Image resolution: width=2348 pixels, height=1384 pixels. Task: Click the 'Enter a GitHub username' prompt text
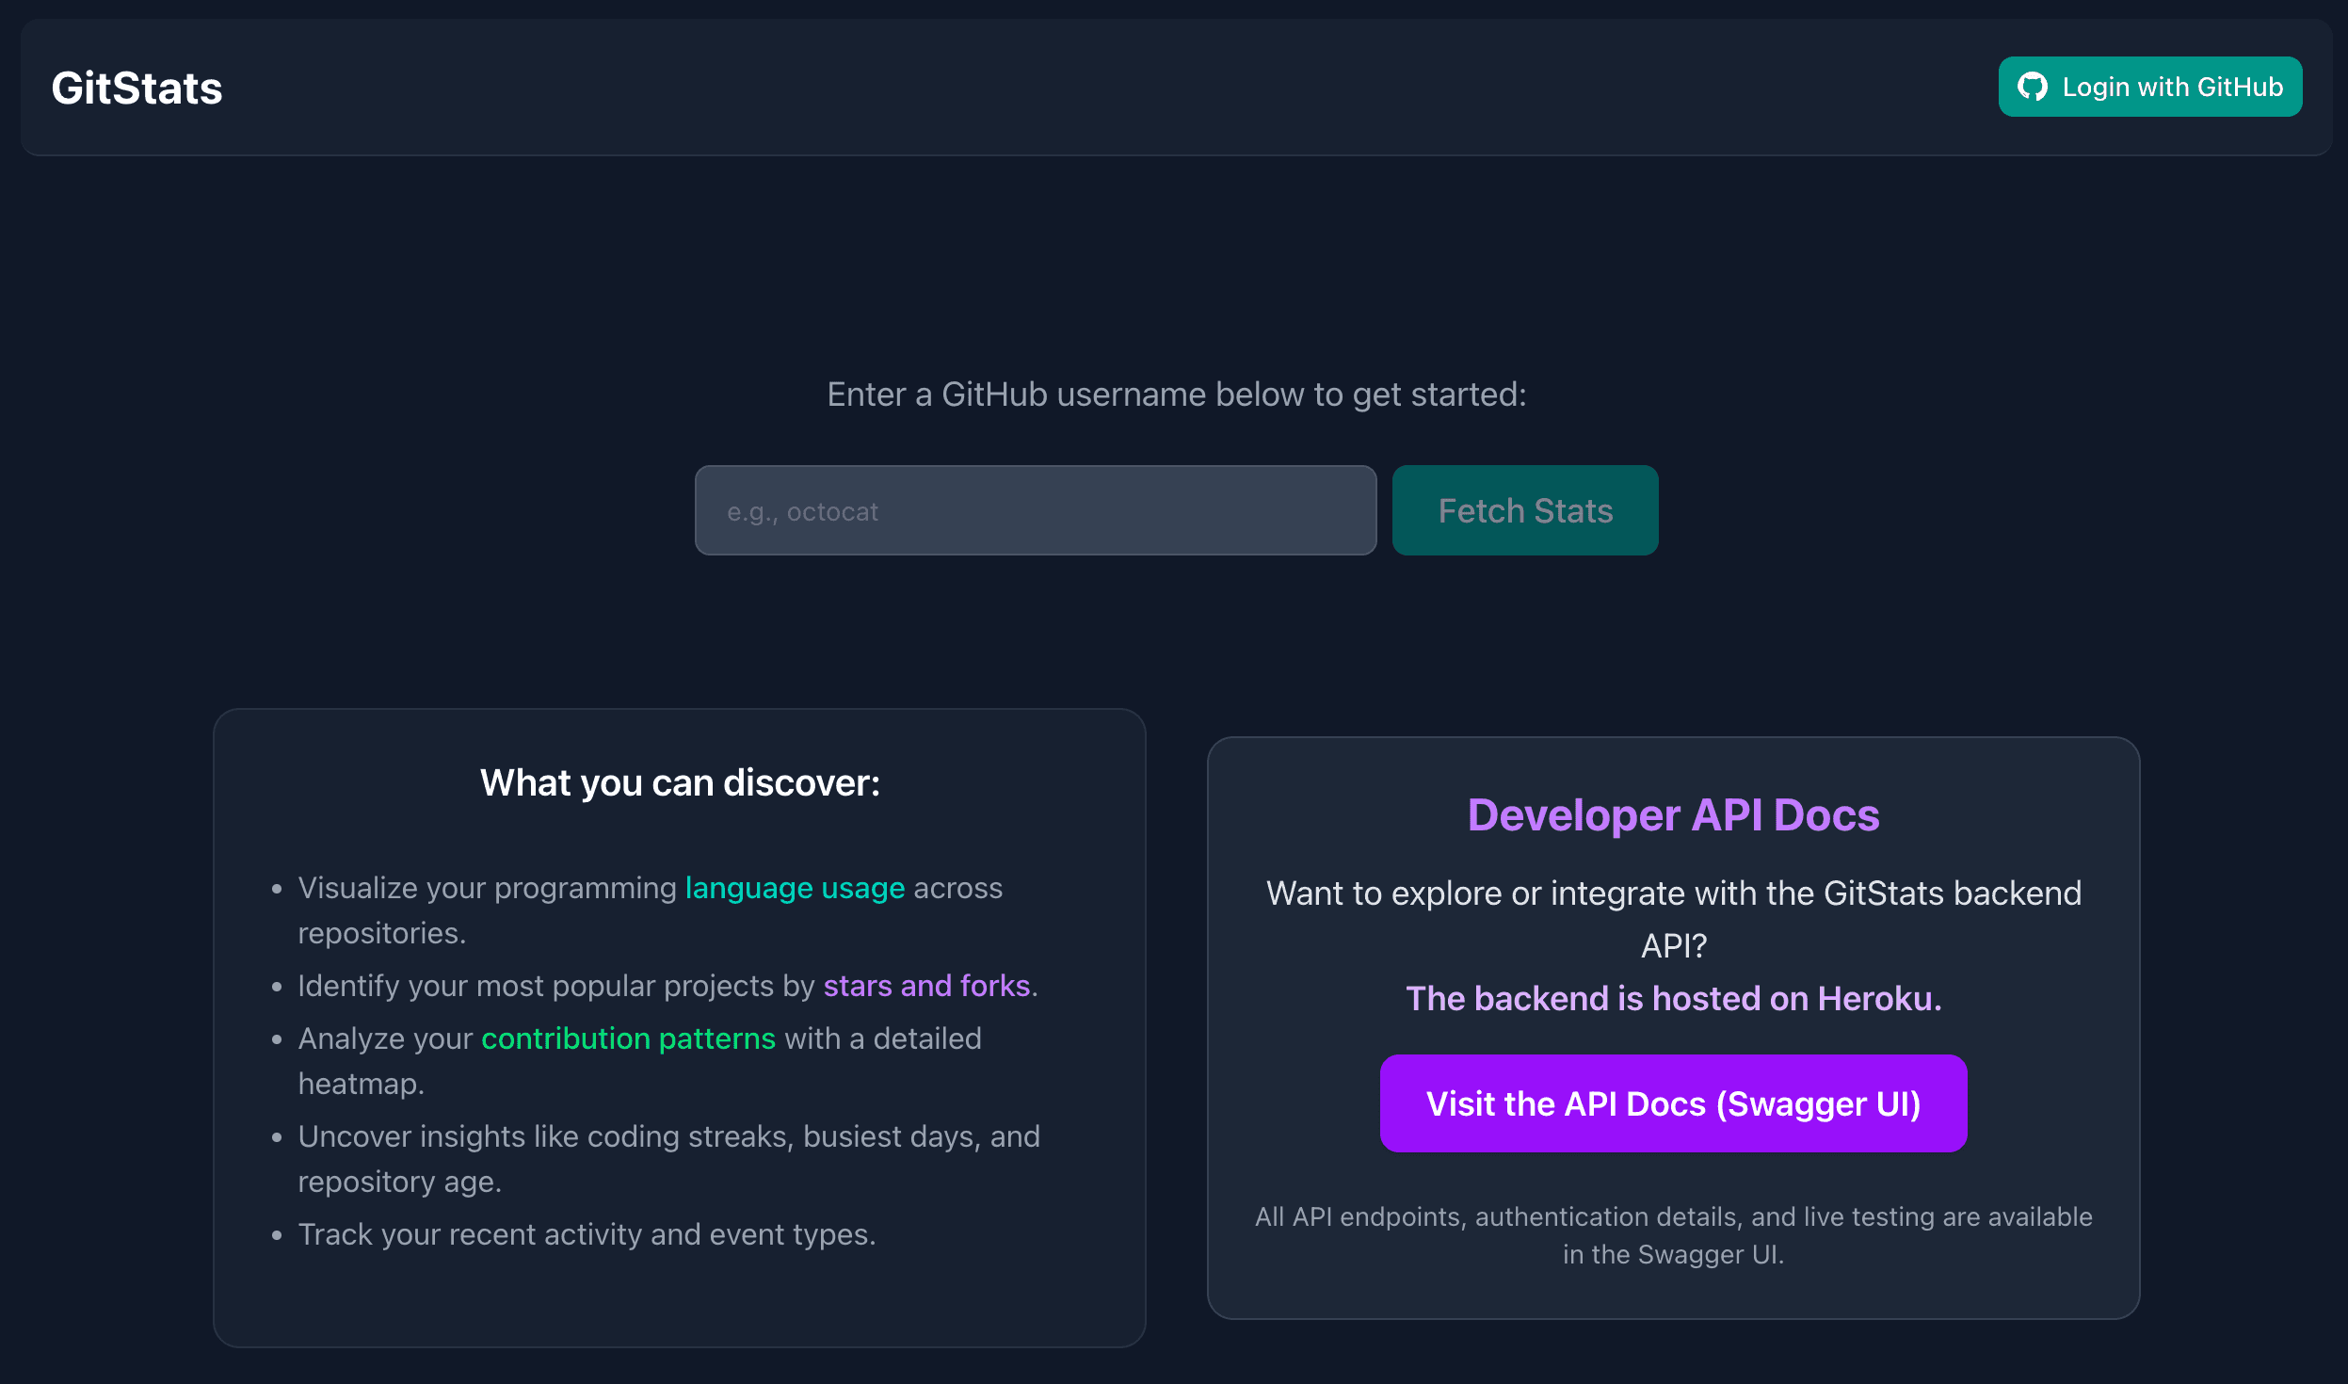click(1176, 394)
